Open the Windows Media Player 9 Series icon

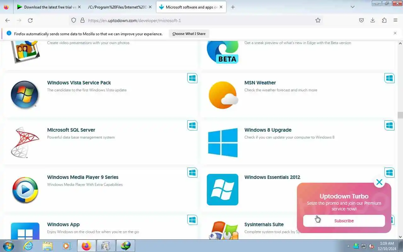[x=25, y=190]
